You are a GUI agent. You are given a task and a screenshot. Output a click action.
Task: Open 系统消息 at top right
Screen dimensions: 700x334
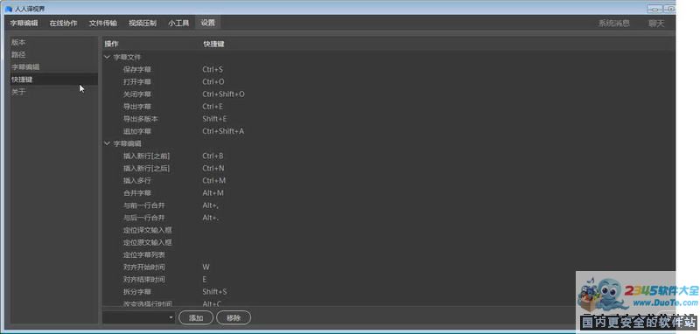(614, 24)
